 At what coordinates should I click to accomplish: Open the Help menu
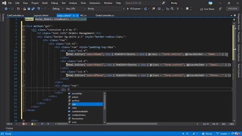(x=118, y=3)
